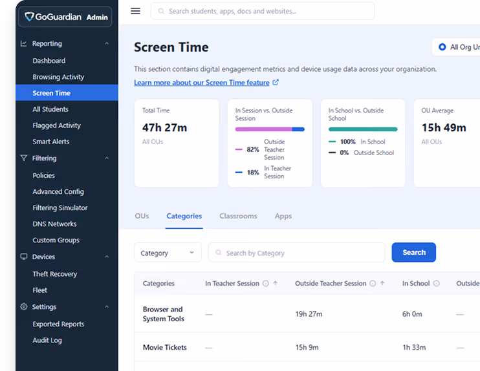This screenshot has height=371, width=480.
Task: Sort by In Teacher Session arrow
Action: point(275,283)
